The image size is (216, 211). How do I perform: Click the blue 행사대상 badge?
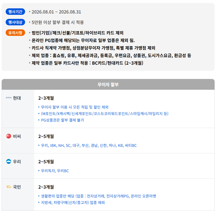tap(15, 22)
